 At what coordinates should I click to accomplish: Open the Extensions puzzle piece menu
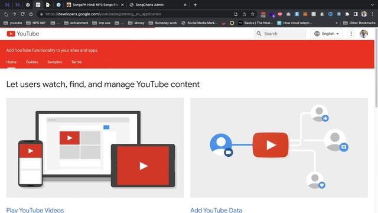[347, 14]
